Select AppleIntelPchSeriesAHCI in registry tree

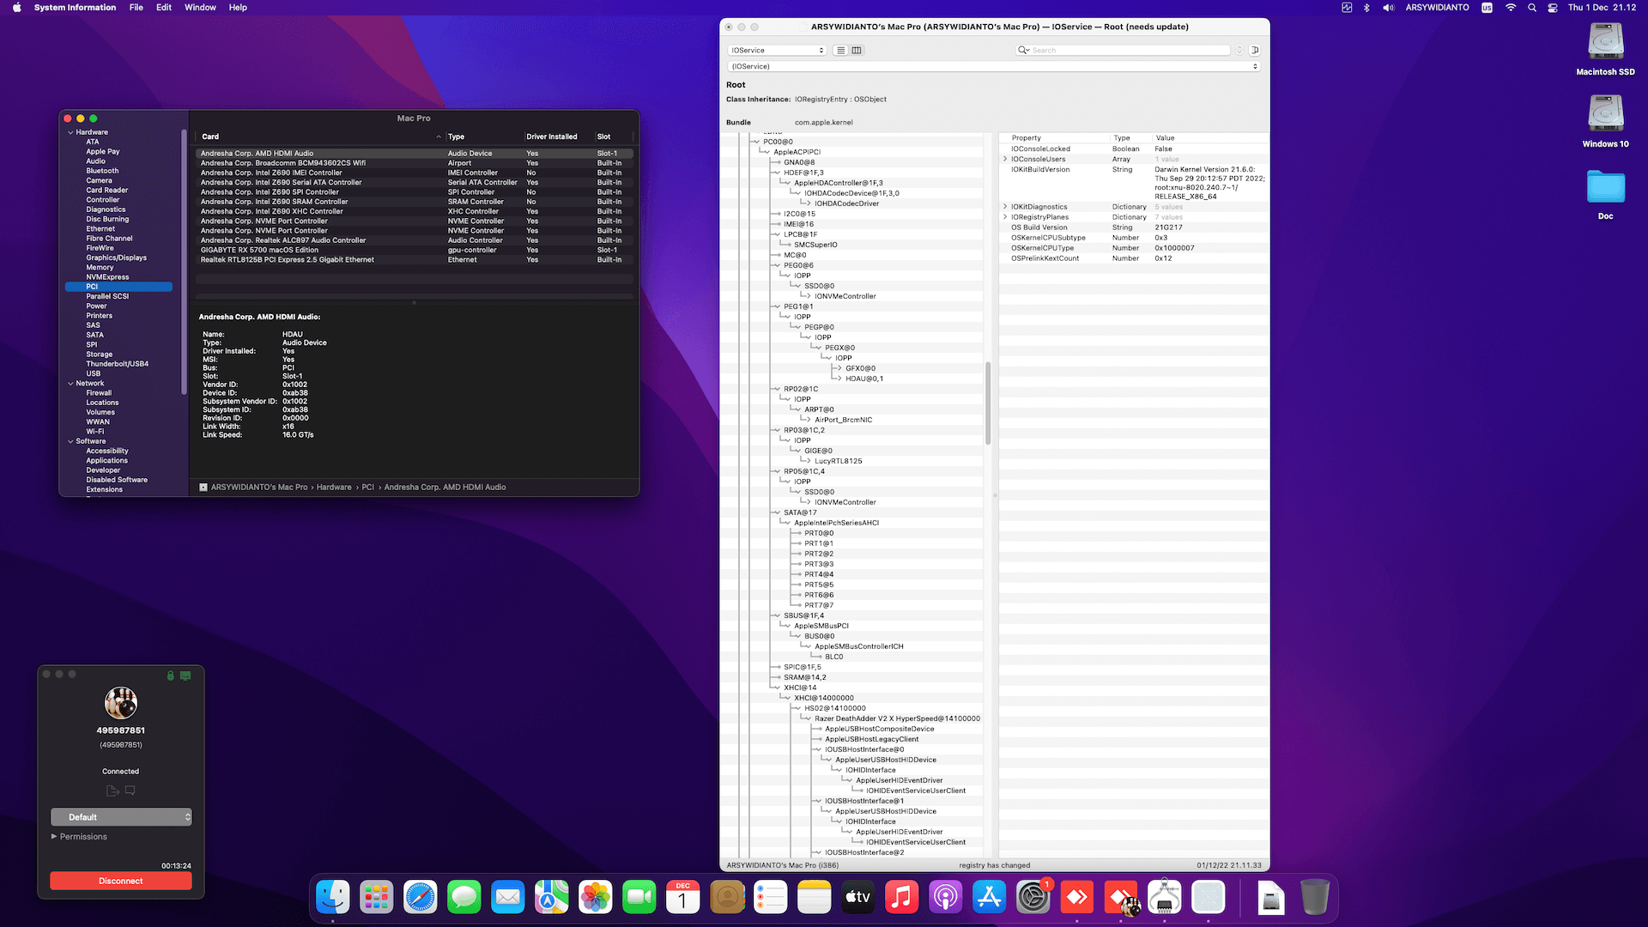pos(836,524)
